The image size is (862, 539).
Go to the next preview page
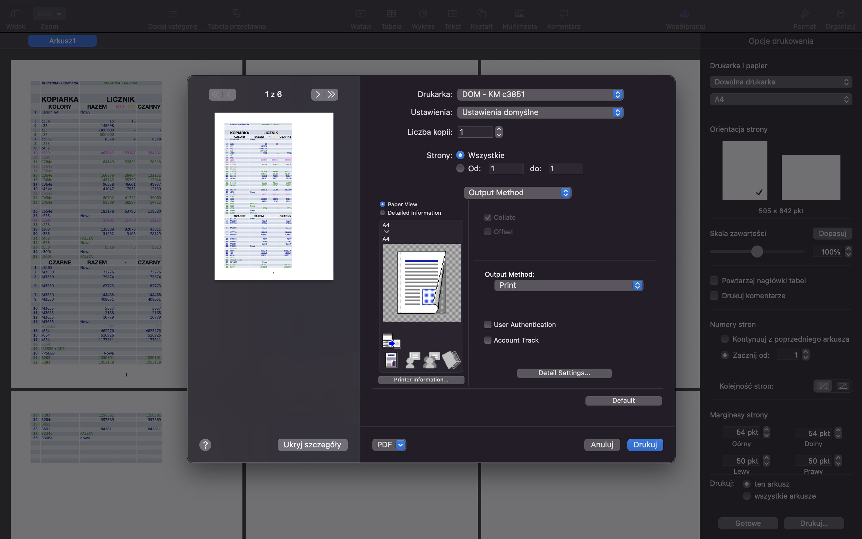tap(318, 94)
